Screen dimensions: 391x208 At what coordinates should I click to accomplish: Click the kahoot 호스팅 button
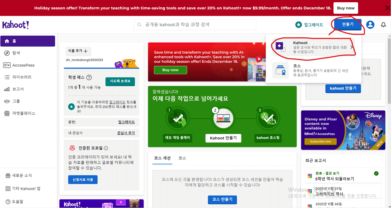(x=268, y=138)
